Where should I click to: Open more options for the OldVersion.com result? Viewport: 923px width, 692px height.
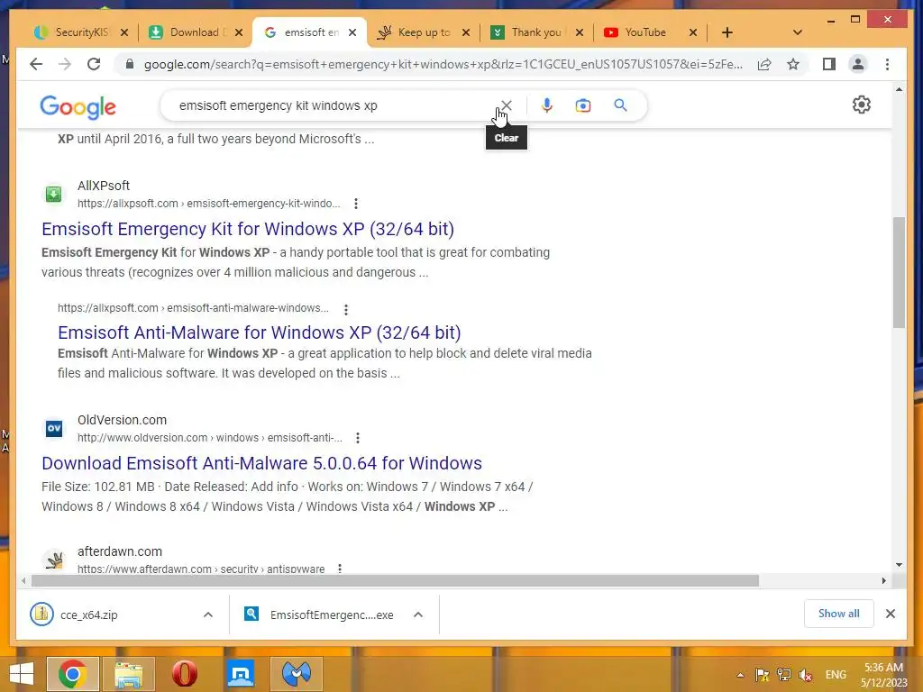click(357, 438)
